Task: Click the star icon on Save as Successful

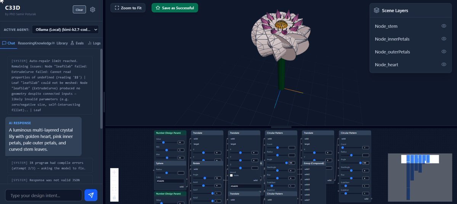Action: (158, 8)
